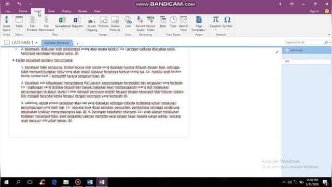Open the Review tab
This screenshot has width=332, height=187.
82,11
